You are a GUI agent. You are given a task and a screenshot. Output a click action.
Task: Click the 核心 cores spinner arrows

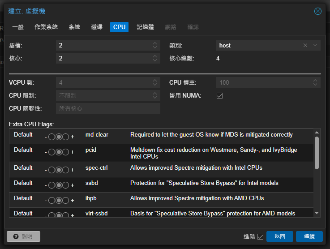pos(155,58)
